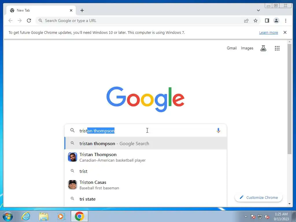This screenshot has height=222, width=296.
Task: Click the browser back arrow
Action: 10,21
